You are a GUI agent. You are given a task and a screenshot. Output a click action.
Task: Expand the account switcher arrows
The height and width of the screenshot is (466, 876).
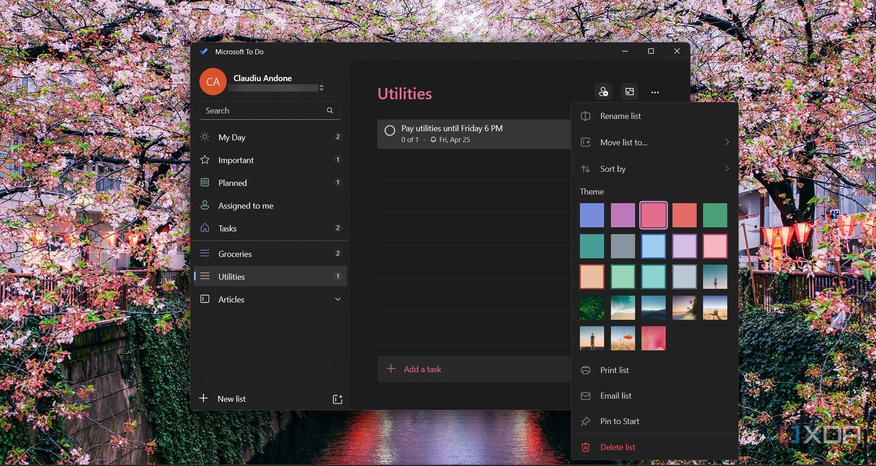pyautogui.click(x=322, y=87)
